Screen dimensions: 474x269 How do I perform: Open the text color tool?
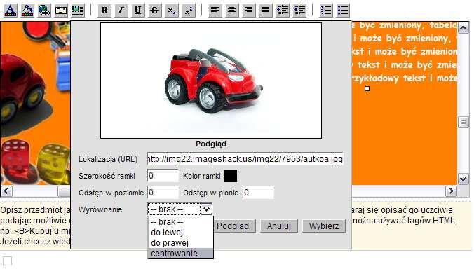(x=11, y=11)
